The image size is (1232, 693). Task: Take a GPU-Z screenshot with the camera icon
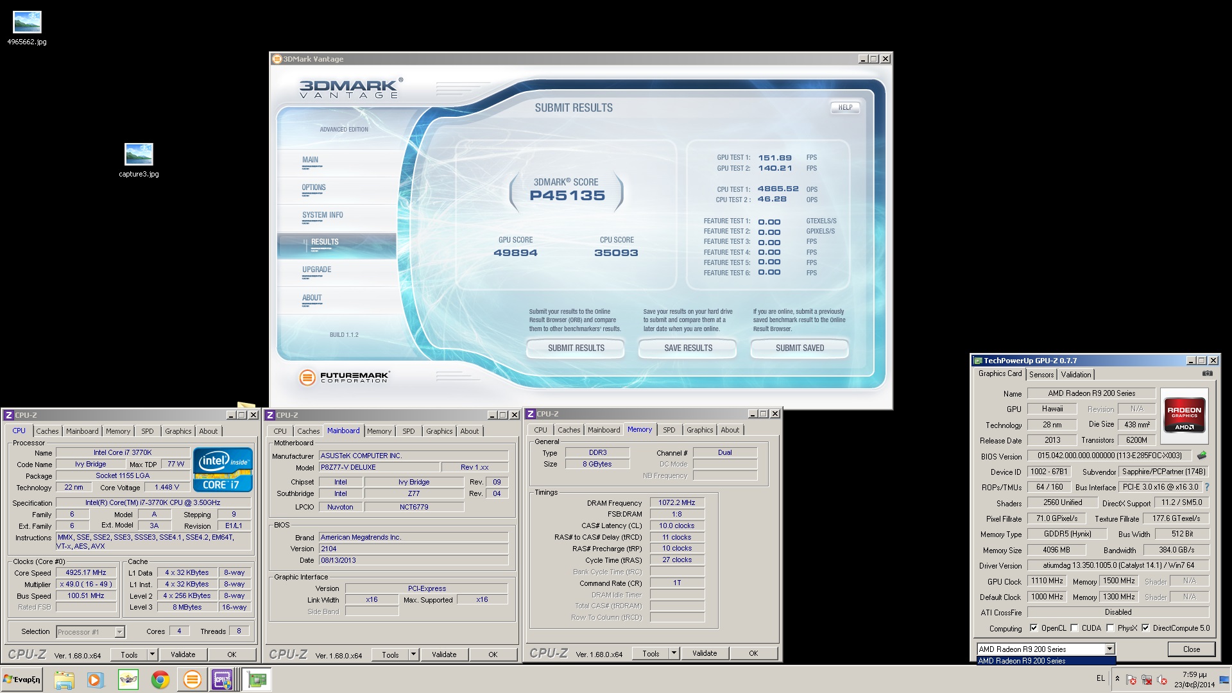click(x=1207, y=373)
